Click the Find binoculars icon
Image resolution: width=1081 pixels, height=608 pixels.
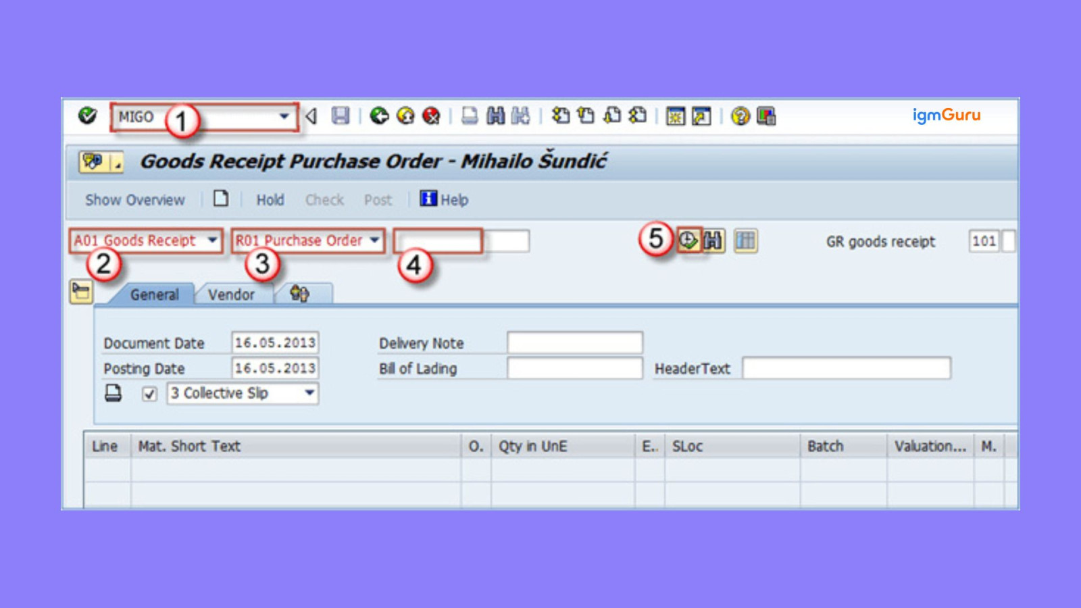[495, 116]
